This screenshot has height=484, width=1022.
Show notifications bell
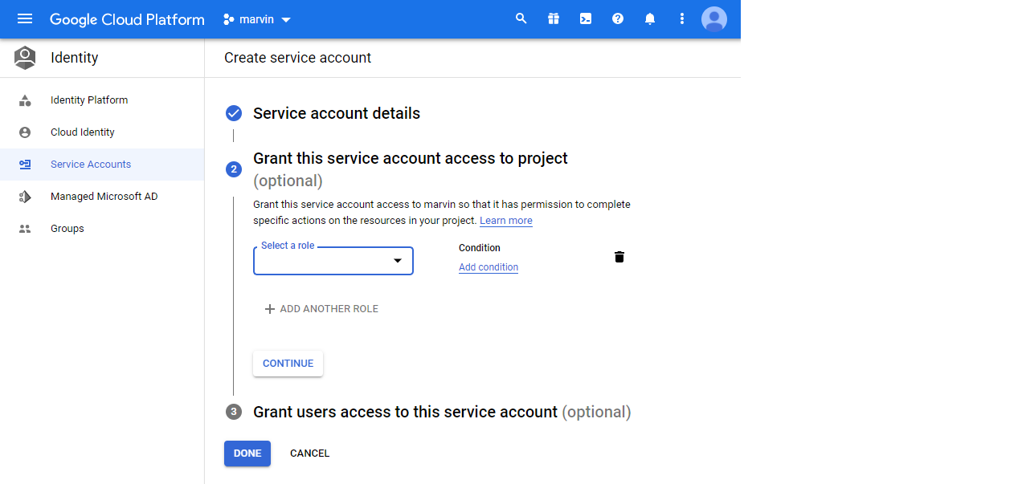[x=650, y=18]
